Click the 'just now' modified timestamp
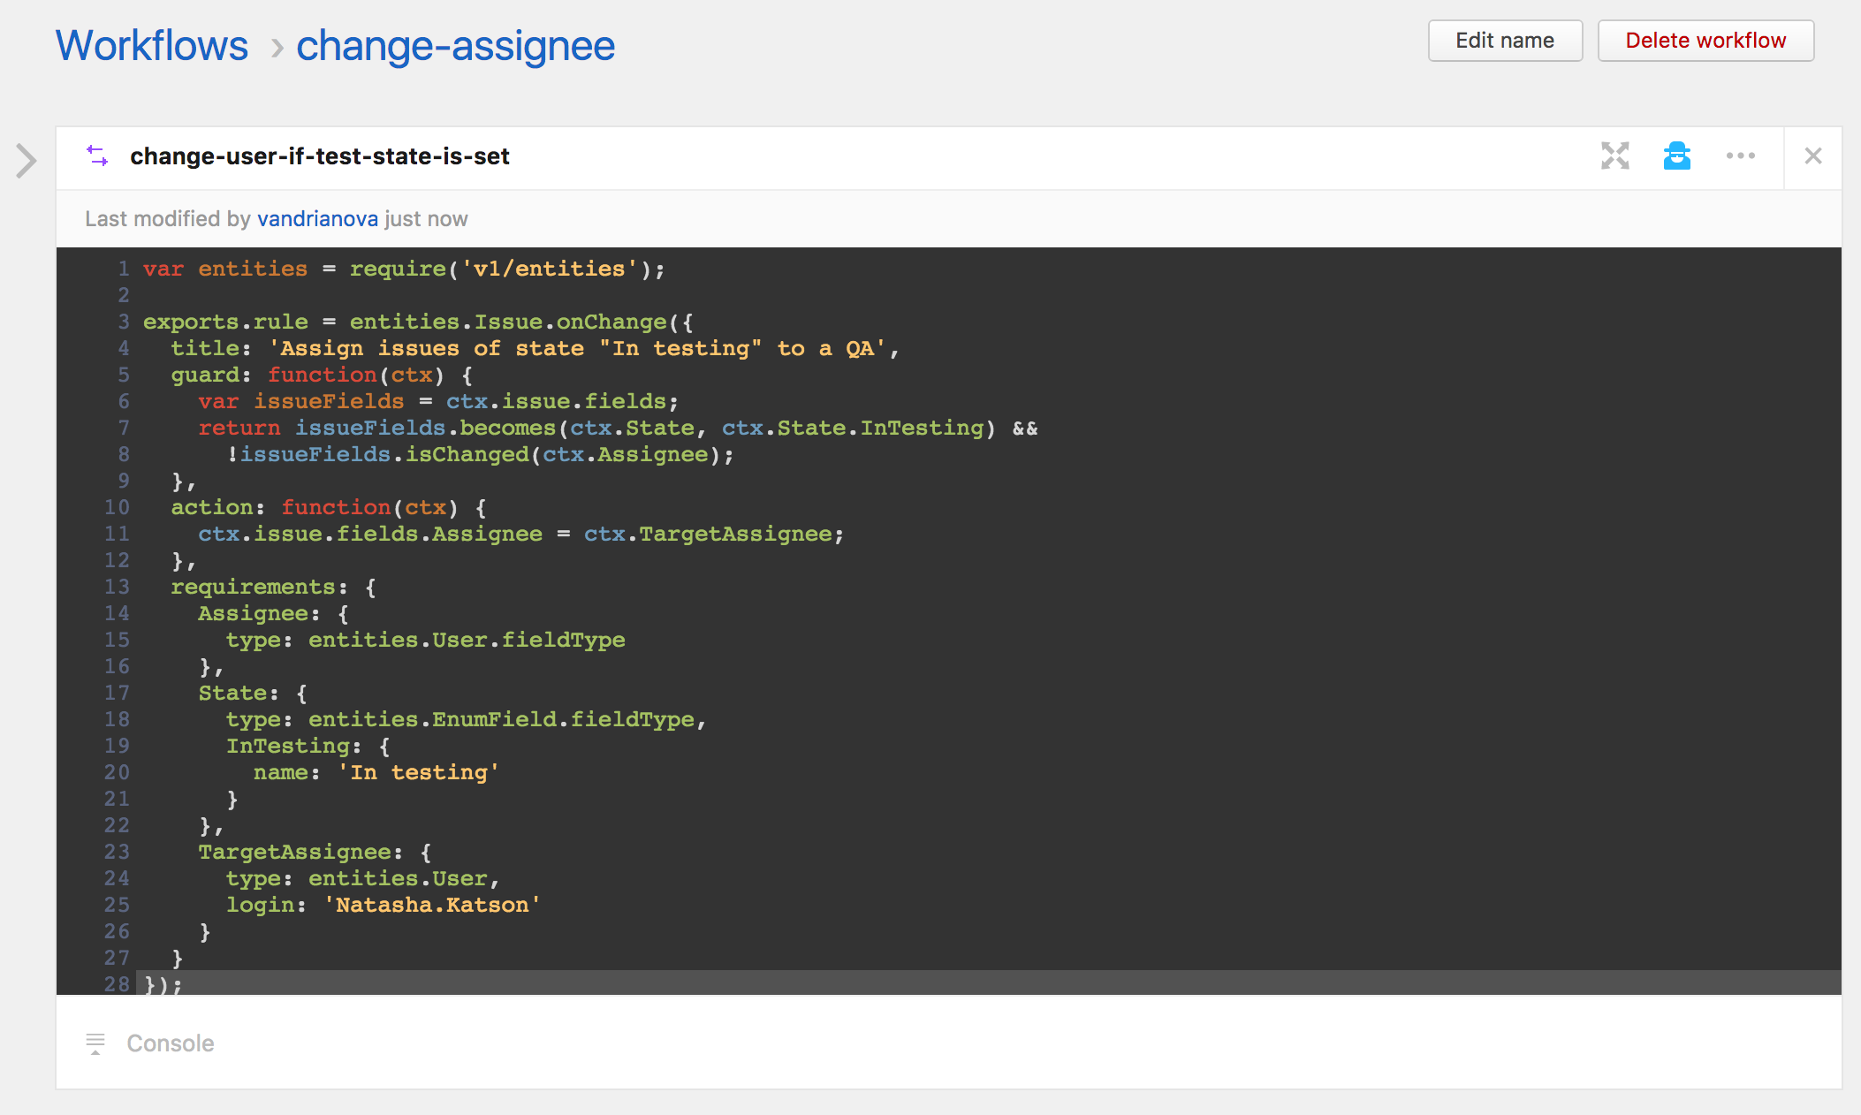 [x=426, y=218]
